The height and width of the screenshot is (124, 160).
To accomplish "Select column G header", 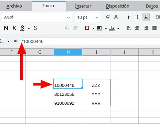I will coord(40,52).
